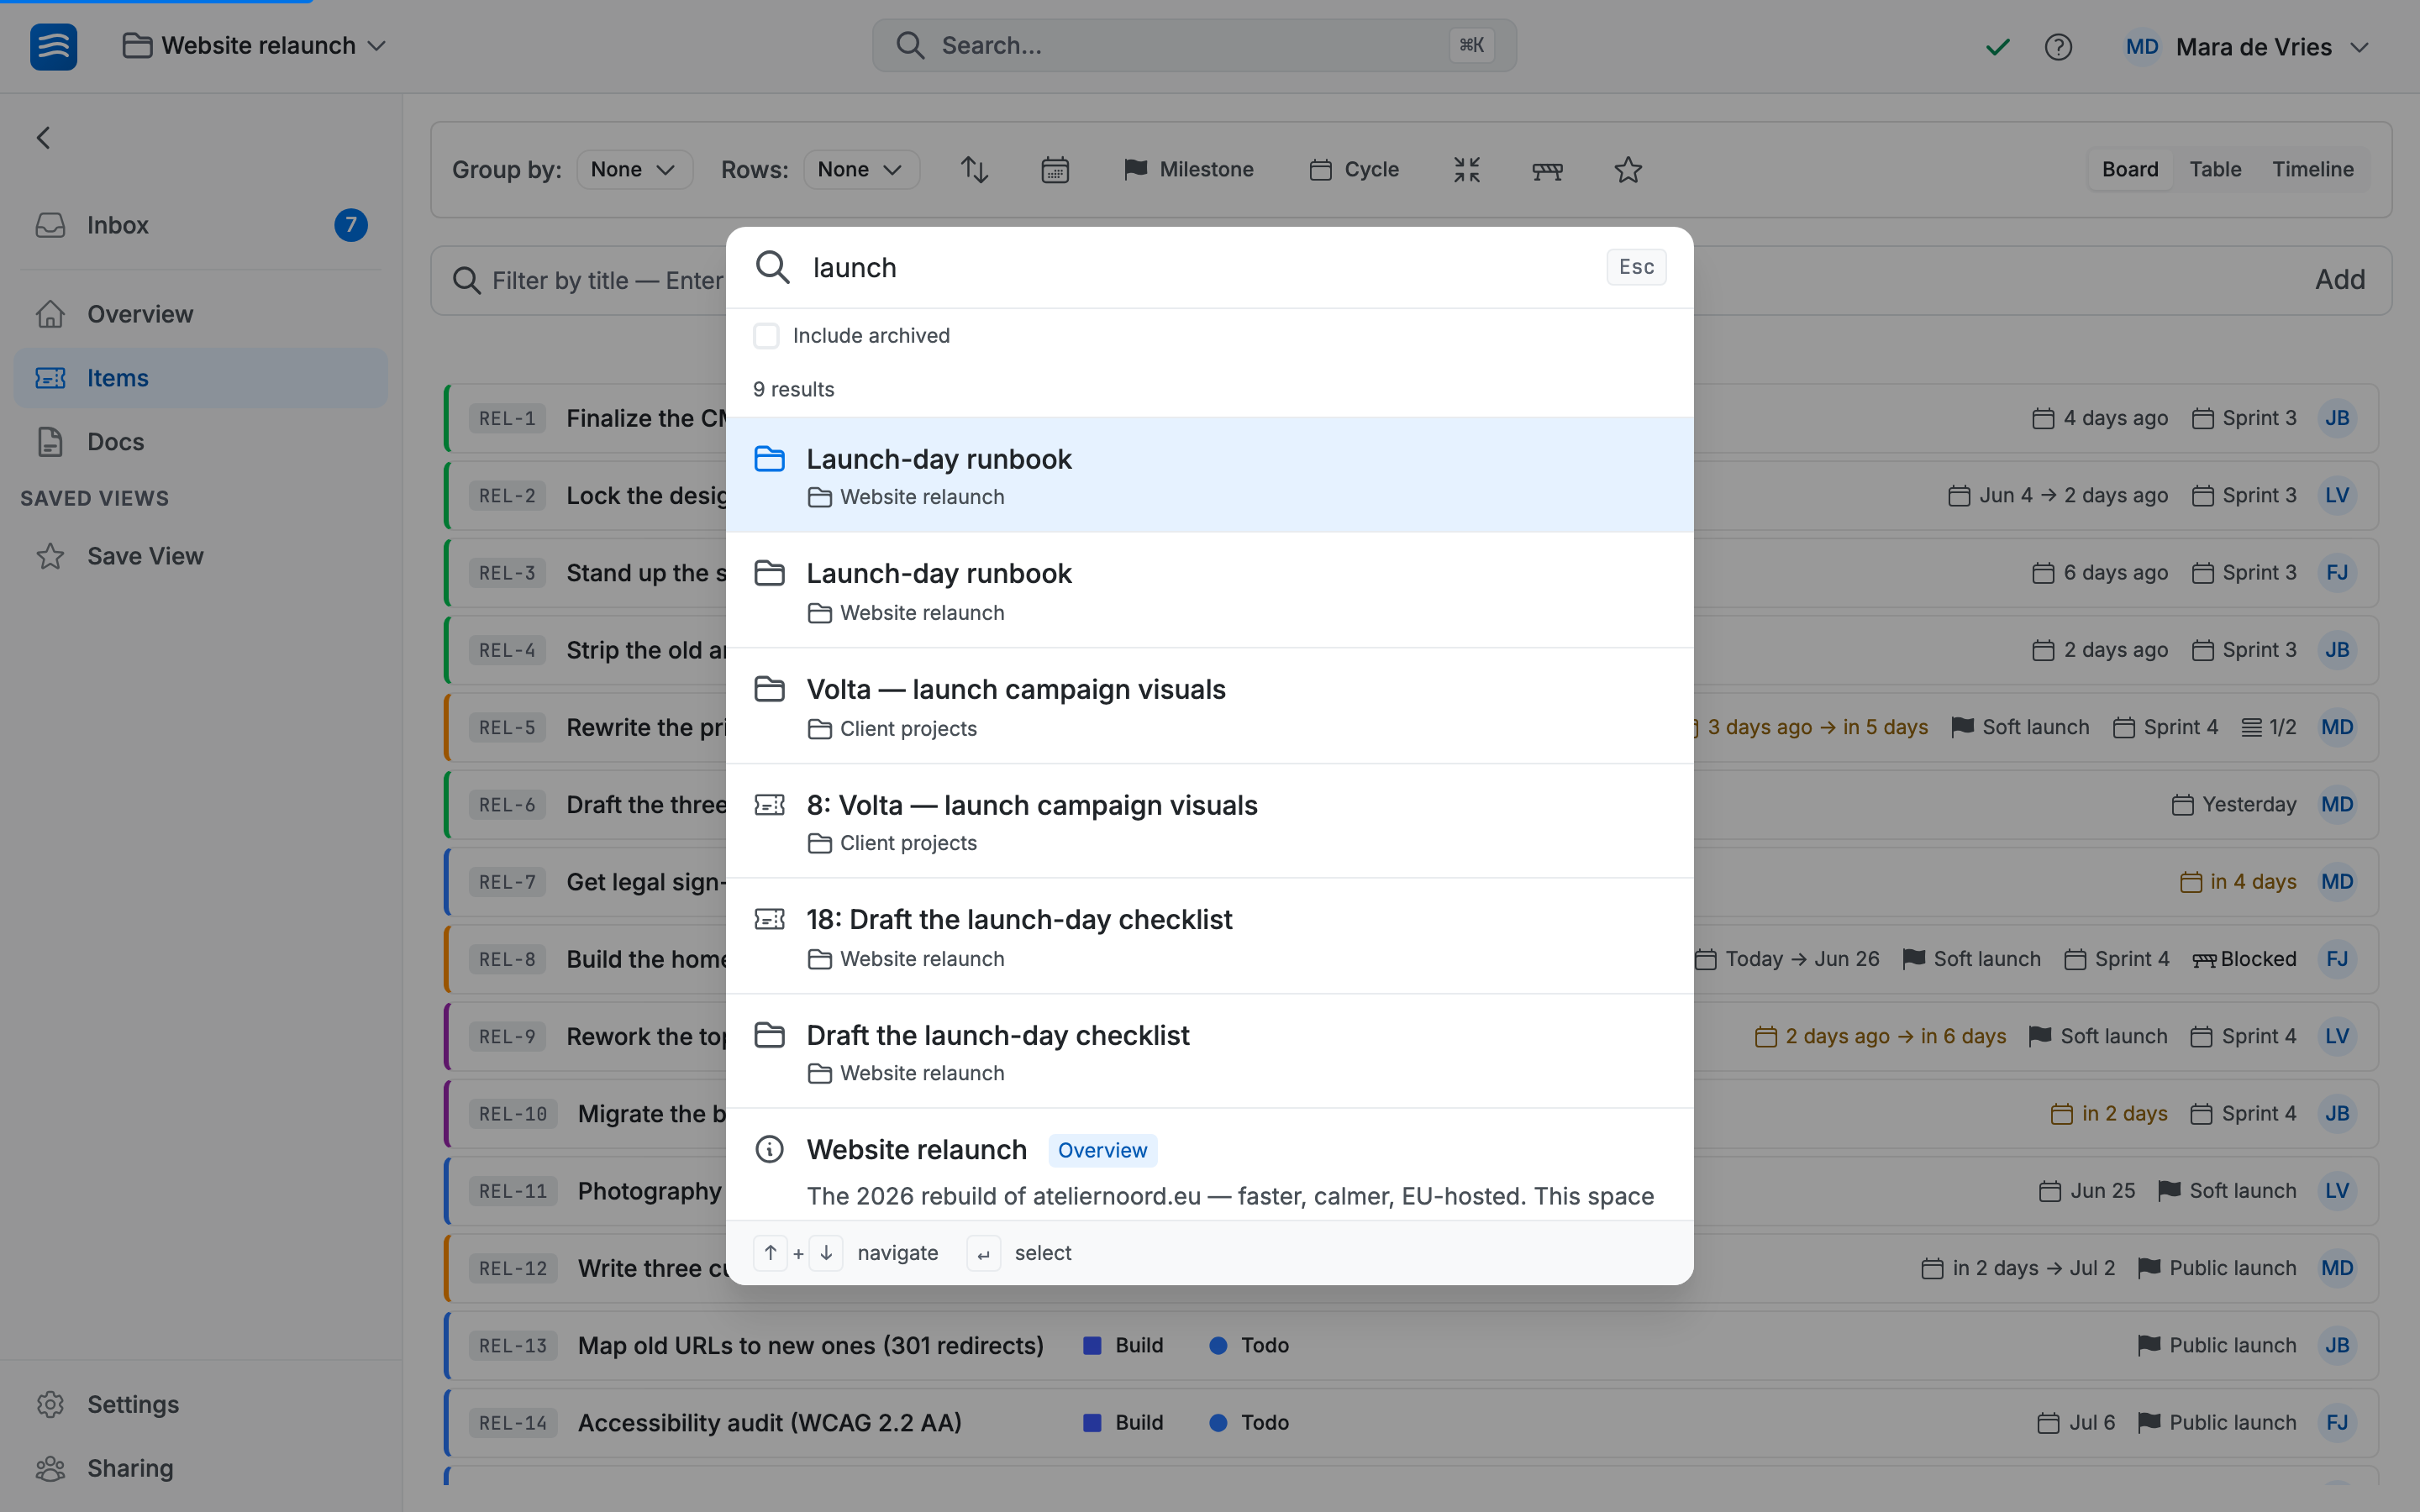Toggle the Include archived checkbox
Screen dimensions: 2420x1512
pos(766,336)
